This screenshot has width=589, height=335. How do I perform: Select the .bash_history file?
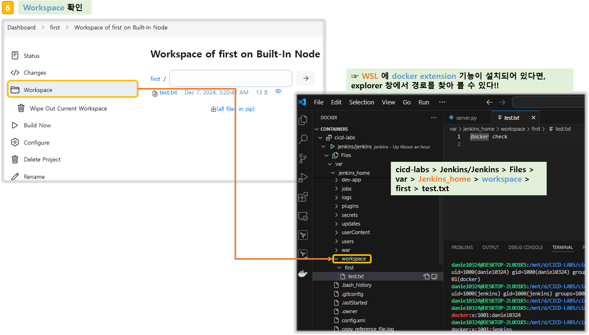[353, 285]
